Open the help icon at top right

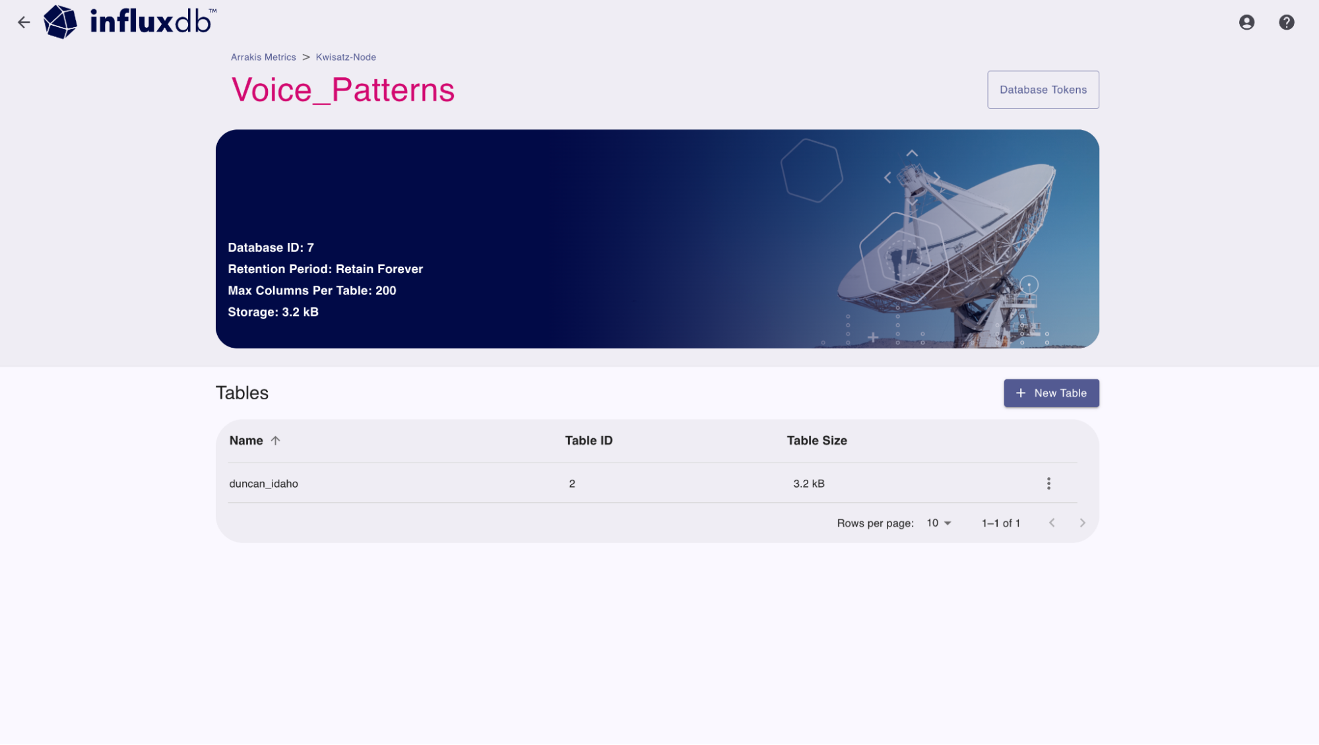[x=1285, y=22]
